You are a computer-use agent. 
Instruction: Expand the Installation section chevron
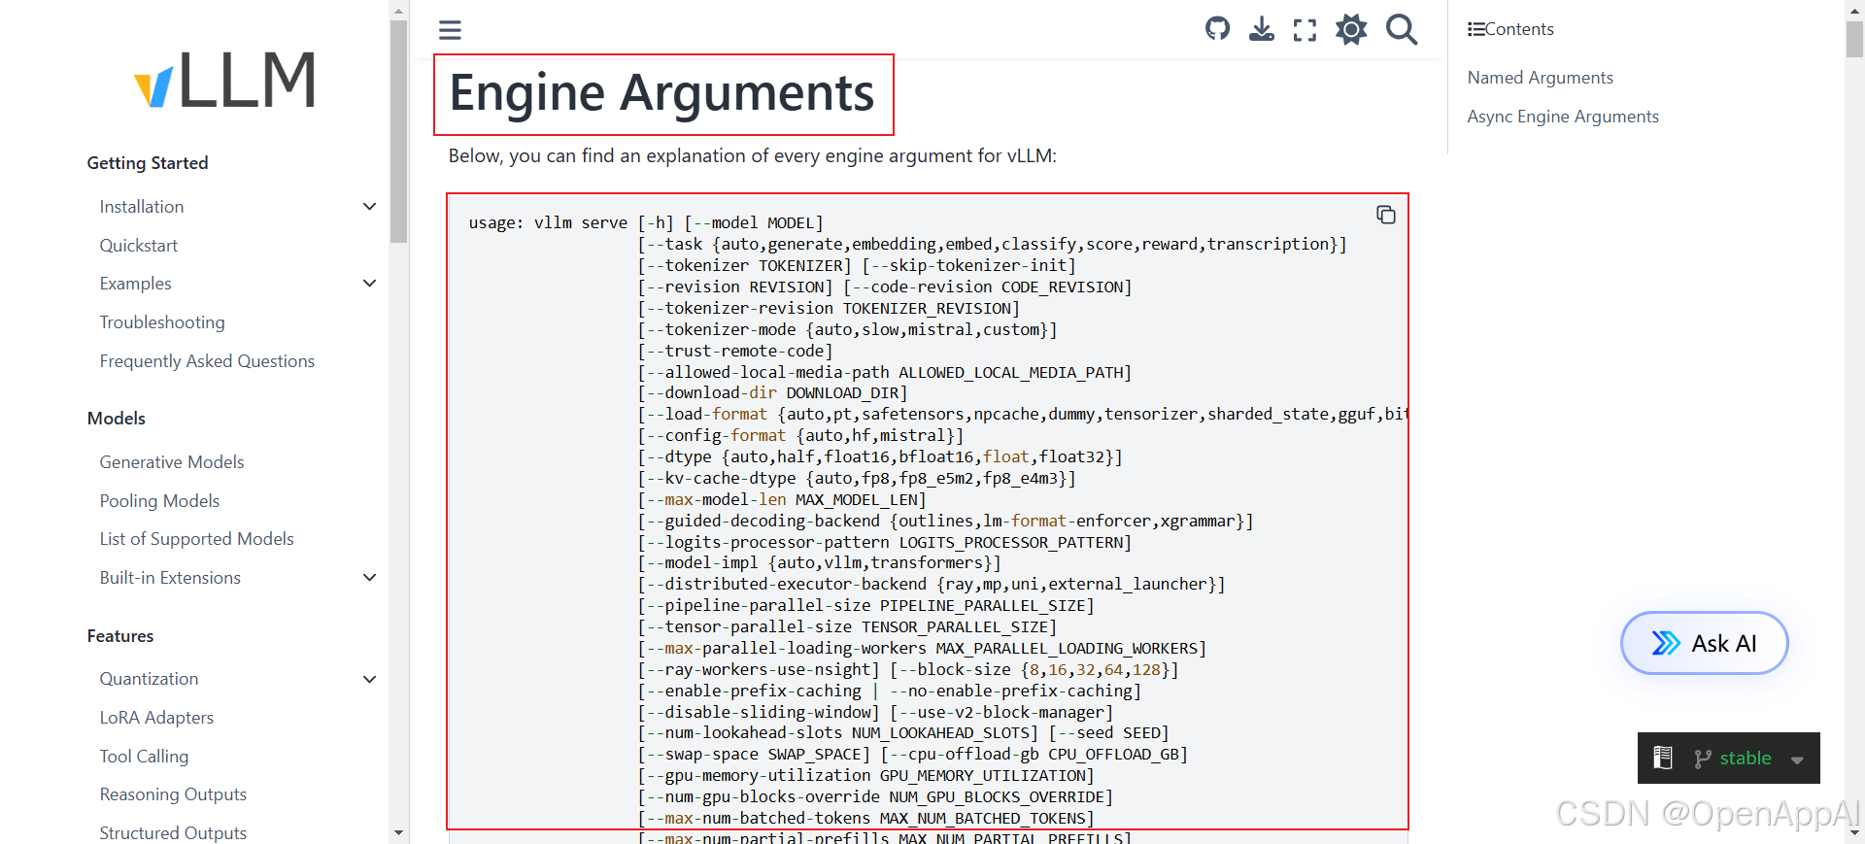click(369, 206)
